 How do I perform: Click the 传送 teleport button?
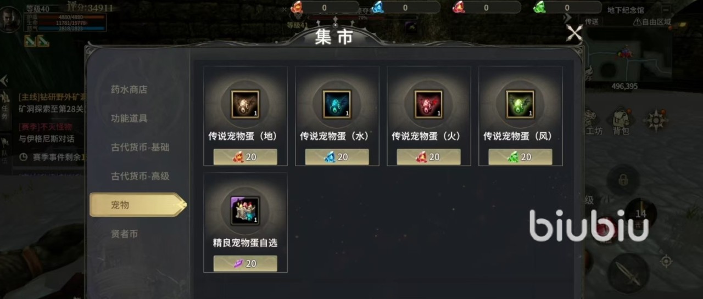point(592,21)
